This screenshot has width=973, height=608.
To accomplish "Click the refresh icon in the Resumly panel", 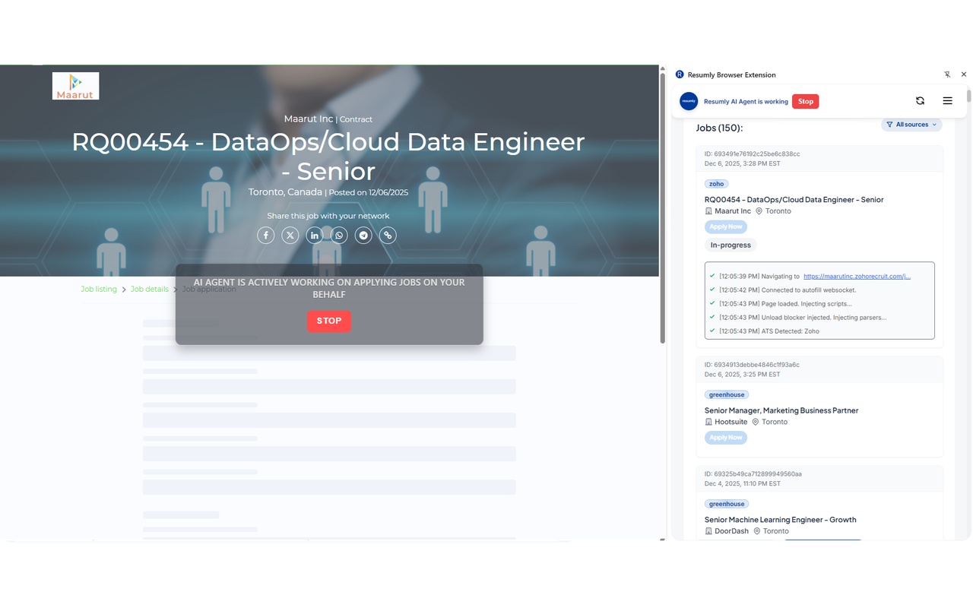I will click(x=920, y=101).
